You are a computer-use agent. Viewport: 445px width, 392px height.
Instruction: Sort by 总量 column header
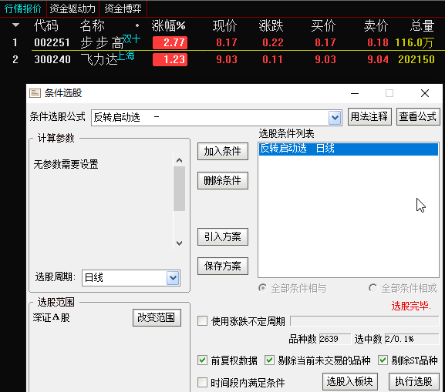click(x=422, y=25)
